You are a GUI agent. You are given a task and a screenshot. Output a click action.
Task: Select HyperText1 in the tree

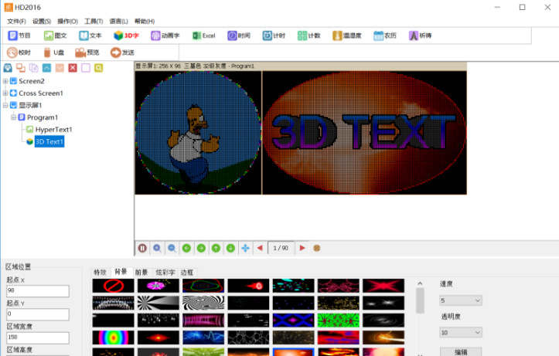pos(53,130)
